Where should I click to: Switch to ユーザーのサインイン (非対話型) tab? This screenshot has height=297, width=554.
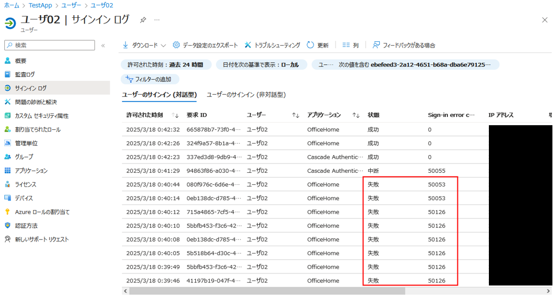[246, 95]
